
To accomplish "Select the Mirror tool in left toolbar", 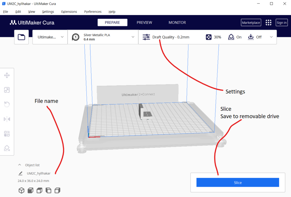I will tap(7, 119).
